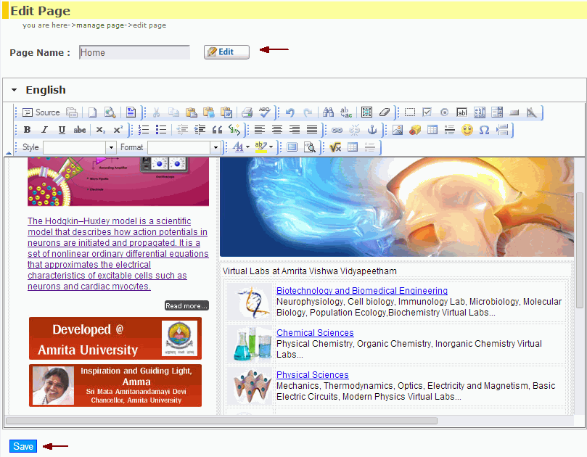Open background highlight color picker
Image resolution: width=587 pixels, height=457 pixels.
(263, 147)
